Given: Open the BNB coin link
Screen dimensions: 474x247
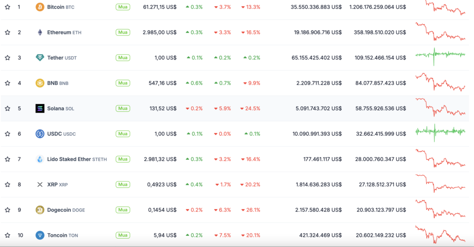Looking at the screenshot, I should coord(58,83).
